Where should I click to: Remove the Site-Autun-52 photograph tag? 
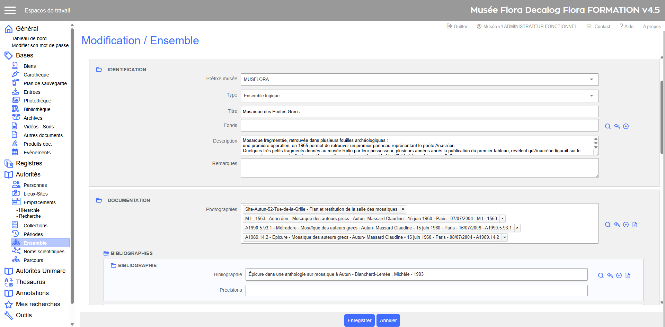click(403, 209)
